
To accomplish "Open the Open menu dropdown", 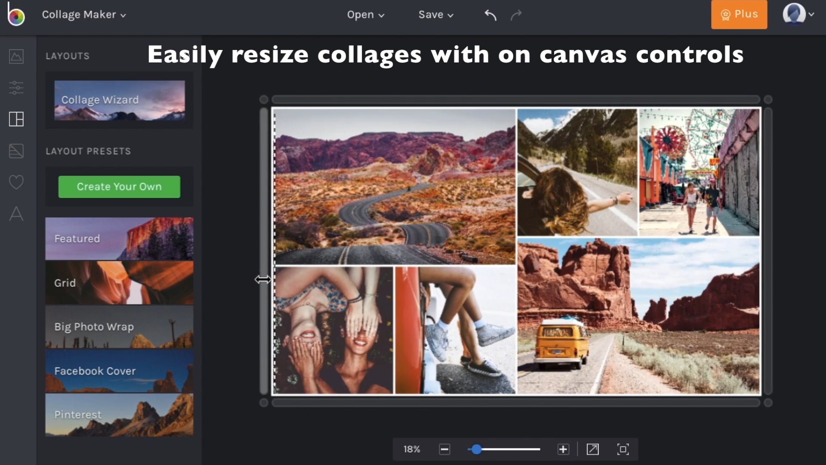I will point(366,15).
